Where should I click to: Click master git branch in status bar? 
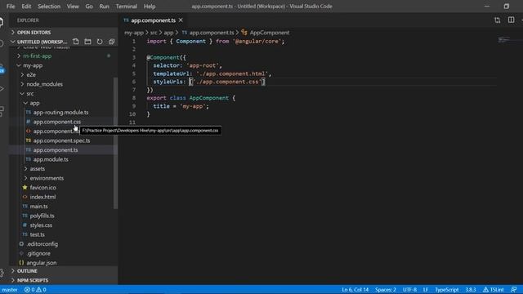tap(10, 290)
